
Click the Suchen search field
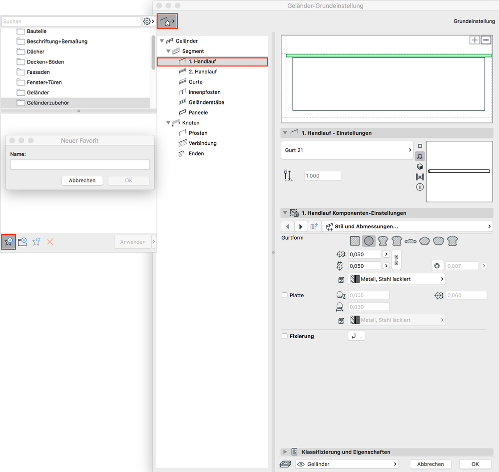coord(71,21)
